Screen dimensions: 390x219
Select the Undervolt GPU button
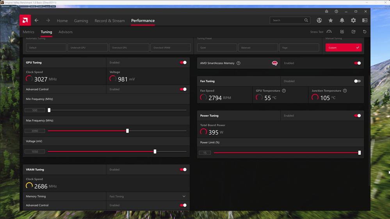click(87, 48)
